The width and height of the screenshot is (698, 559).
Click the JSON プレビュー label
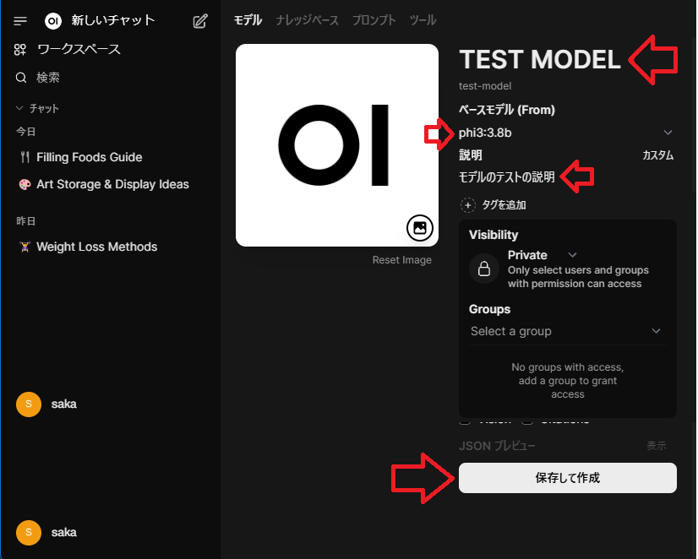497,446
